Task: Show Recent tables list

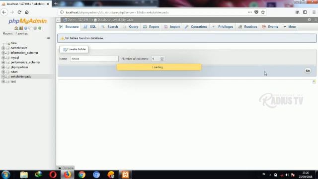Action: pyautogui.click(x=7, y=33)
